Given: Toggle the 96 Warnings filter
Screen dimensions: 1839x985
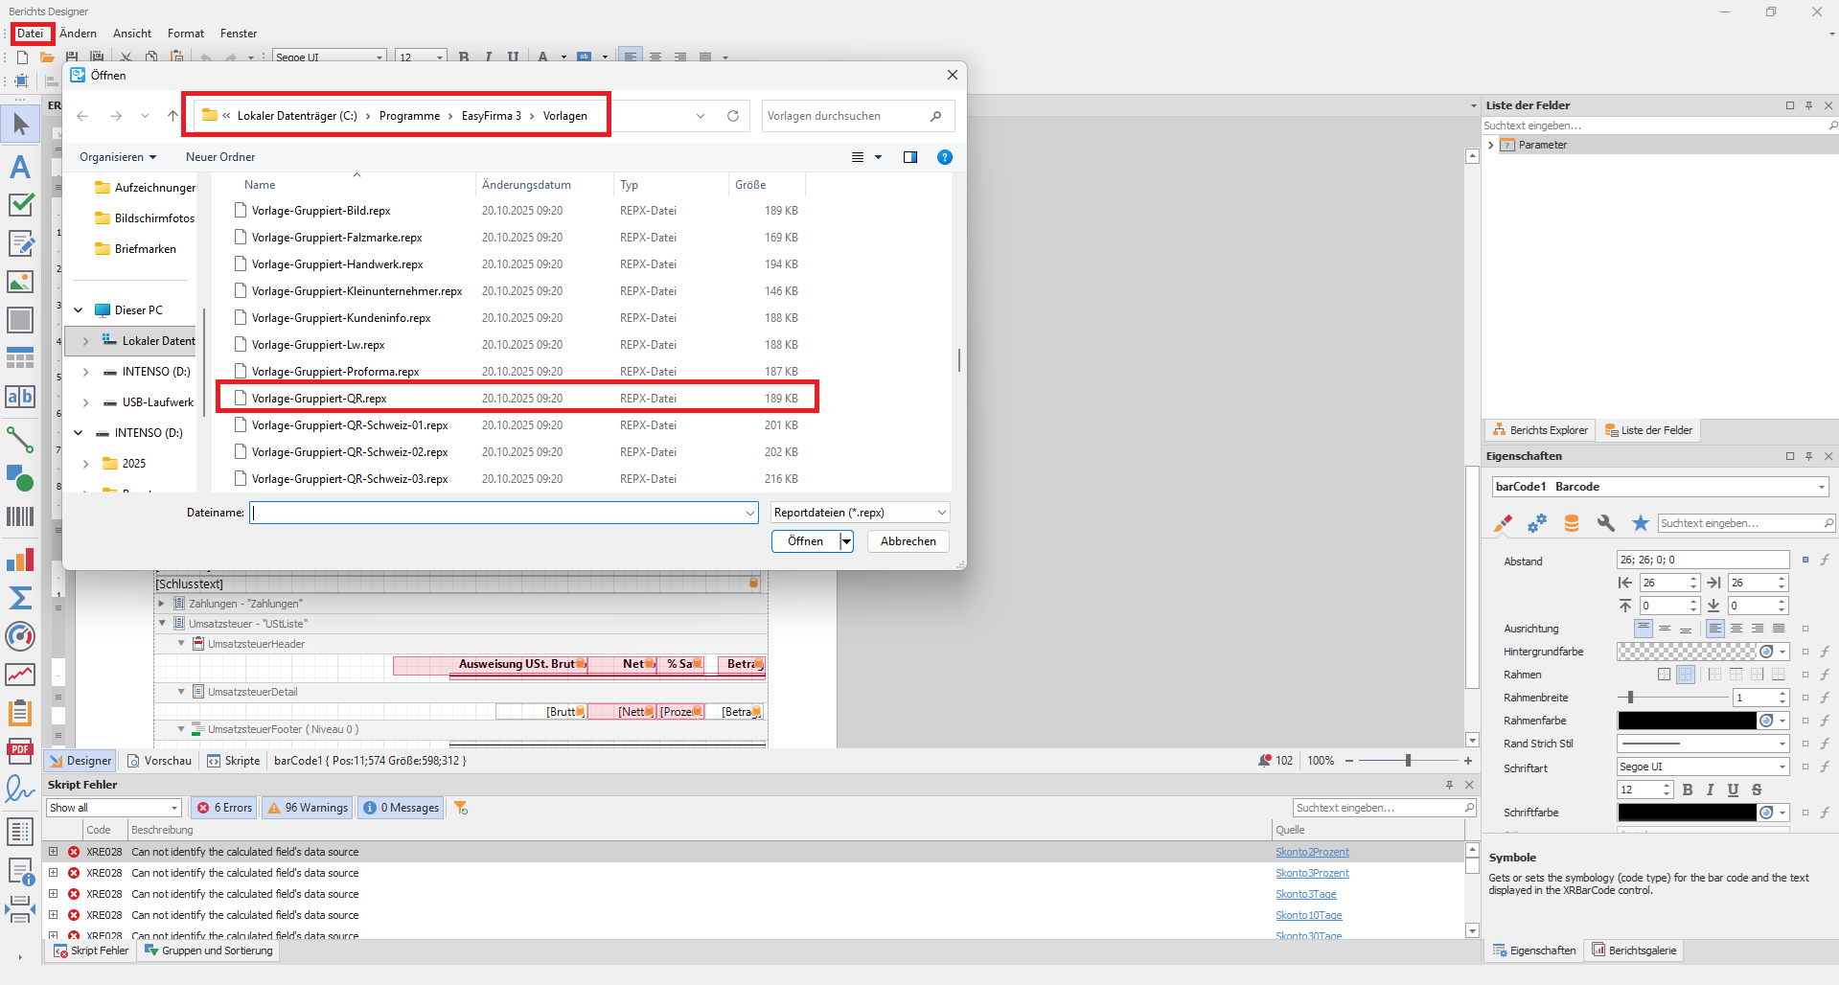Looking at the screenshot, I should pyautogui.click(x=308, y=808).
